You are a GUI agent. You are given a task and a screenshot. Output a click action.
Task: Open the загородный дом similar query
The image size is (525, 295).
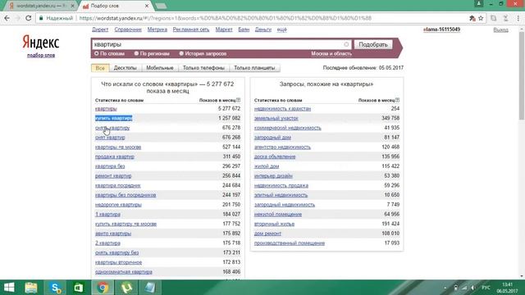272,138
